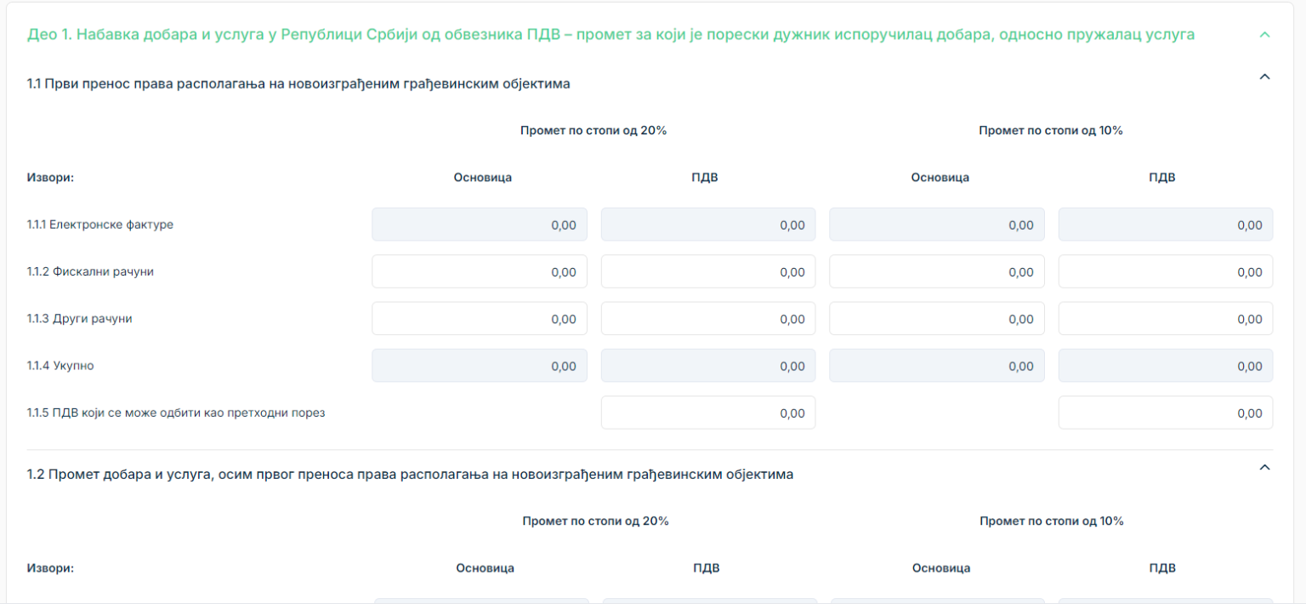Viewport: 1306px width, 604px height.
Task: Click the 1.1 Први пренос права heading
Action: click(298, 83)
